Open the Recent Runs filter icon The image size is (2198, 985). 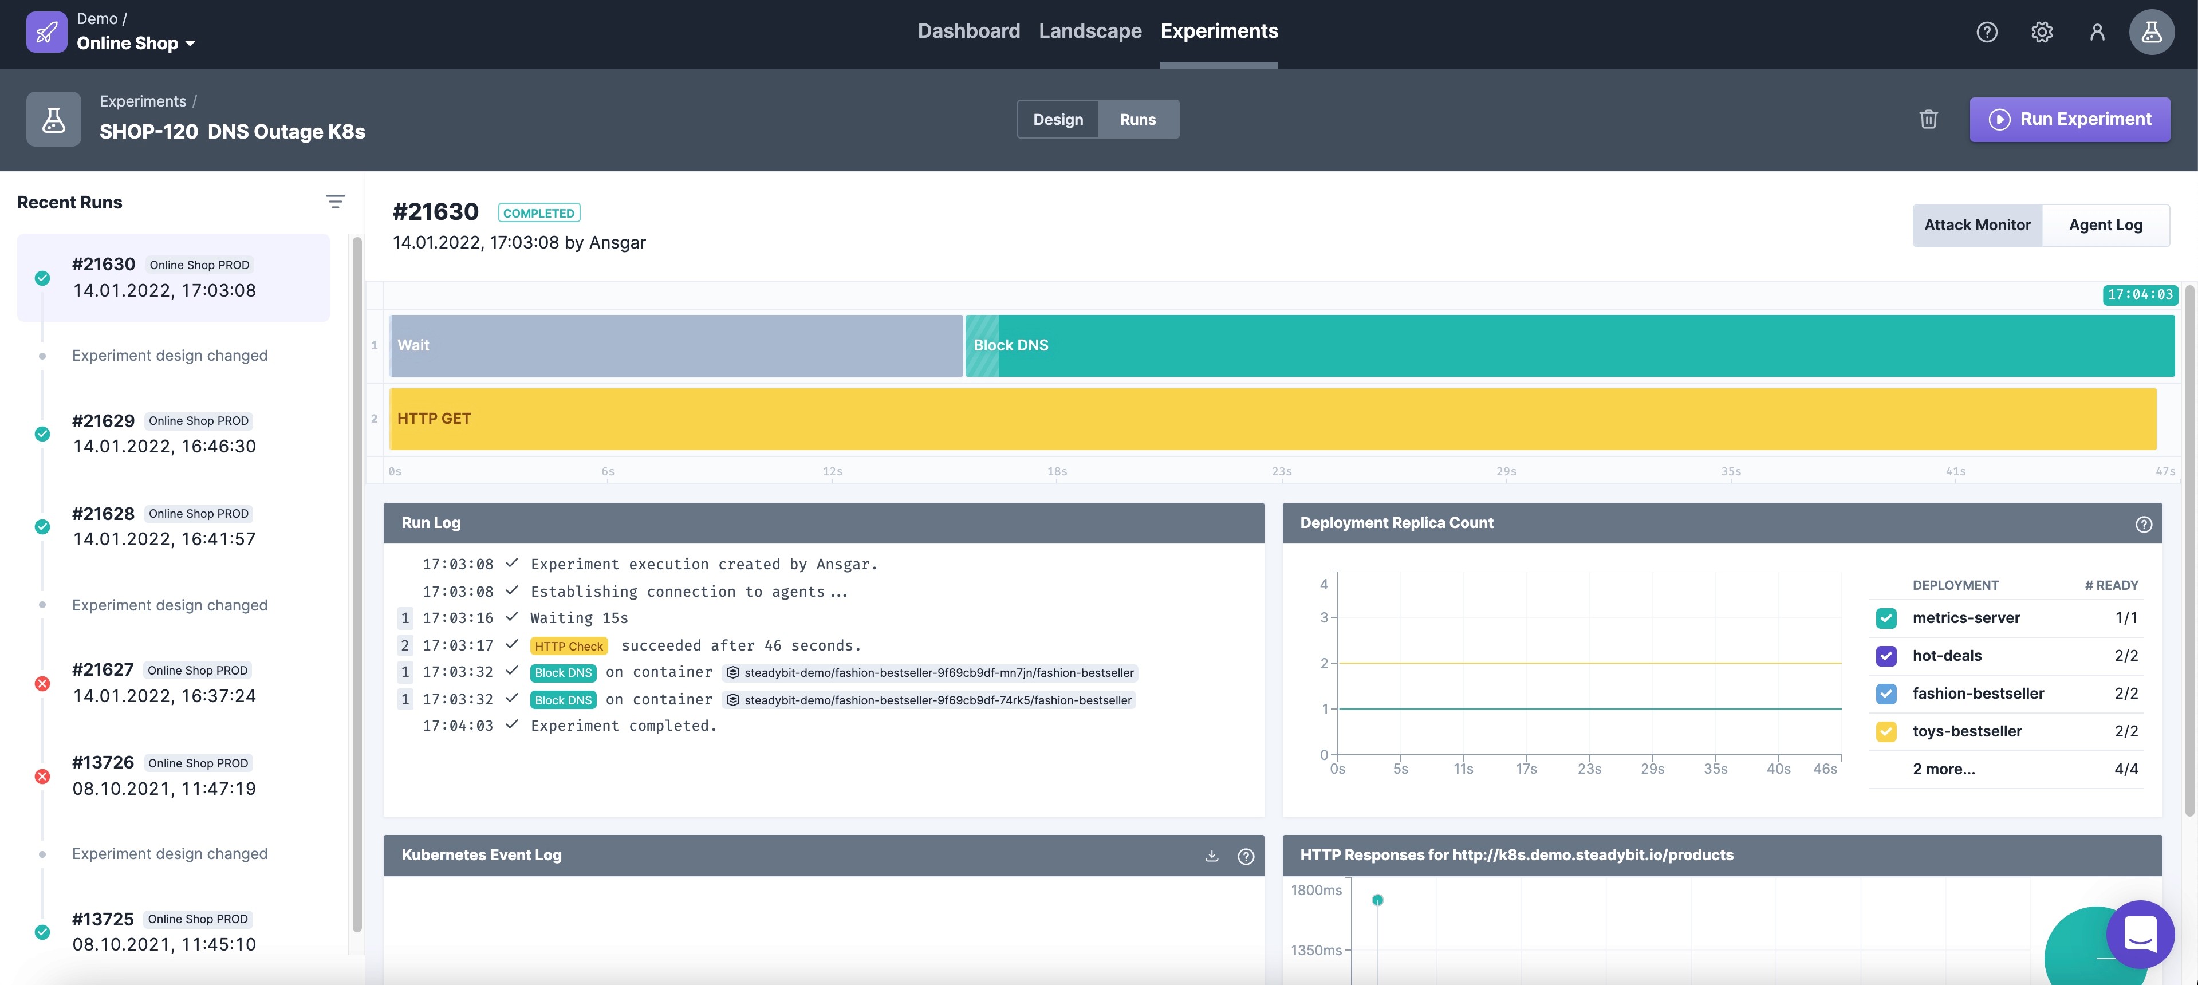point(336,202)
